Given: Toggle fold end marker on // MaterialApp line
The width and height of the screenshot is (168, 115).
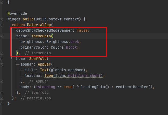Looking at the screenshot, I should (x=2, y=98).
